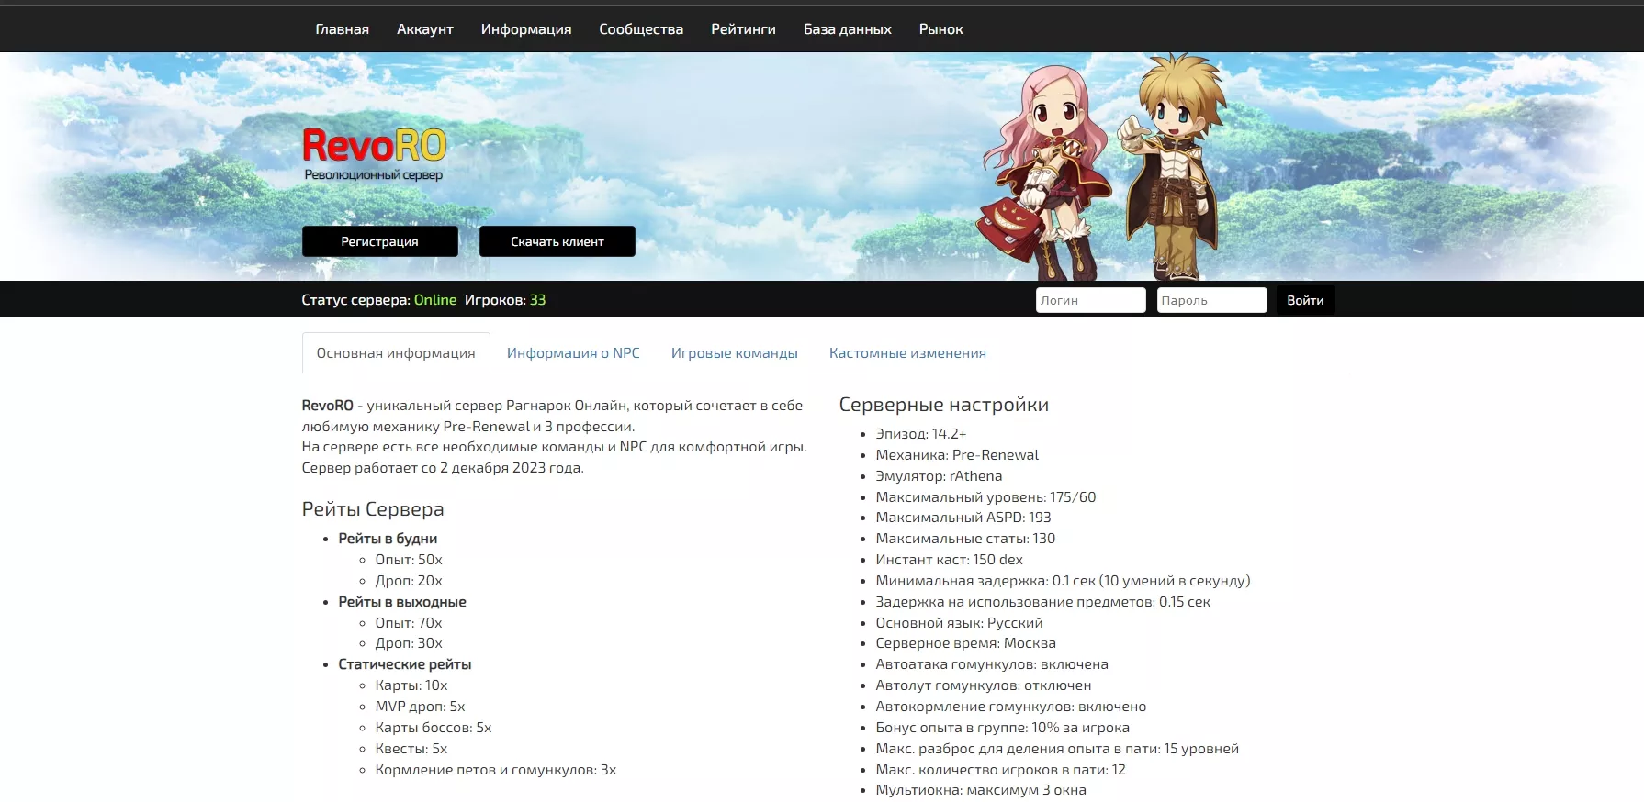
Task: Click the blond boy character image
Action: [1172, 165]
